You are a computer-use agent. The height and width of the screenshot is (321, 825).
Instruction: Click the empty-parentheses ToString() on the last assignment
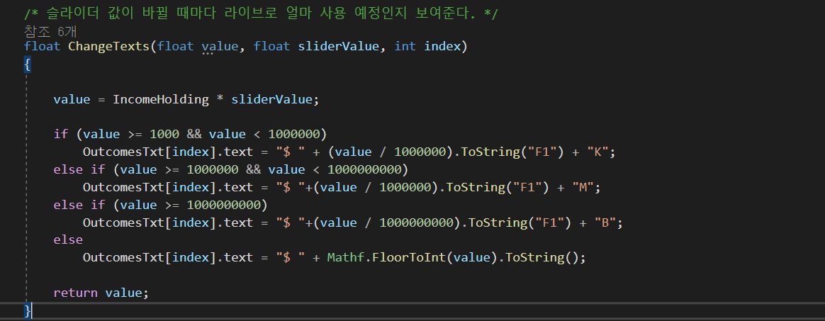pyautogui.click(x=541, y=257)
